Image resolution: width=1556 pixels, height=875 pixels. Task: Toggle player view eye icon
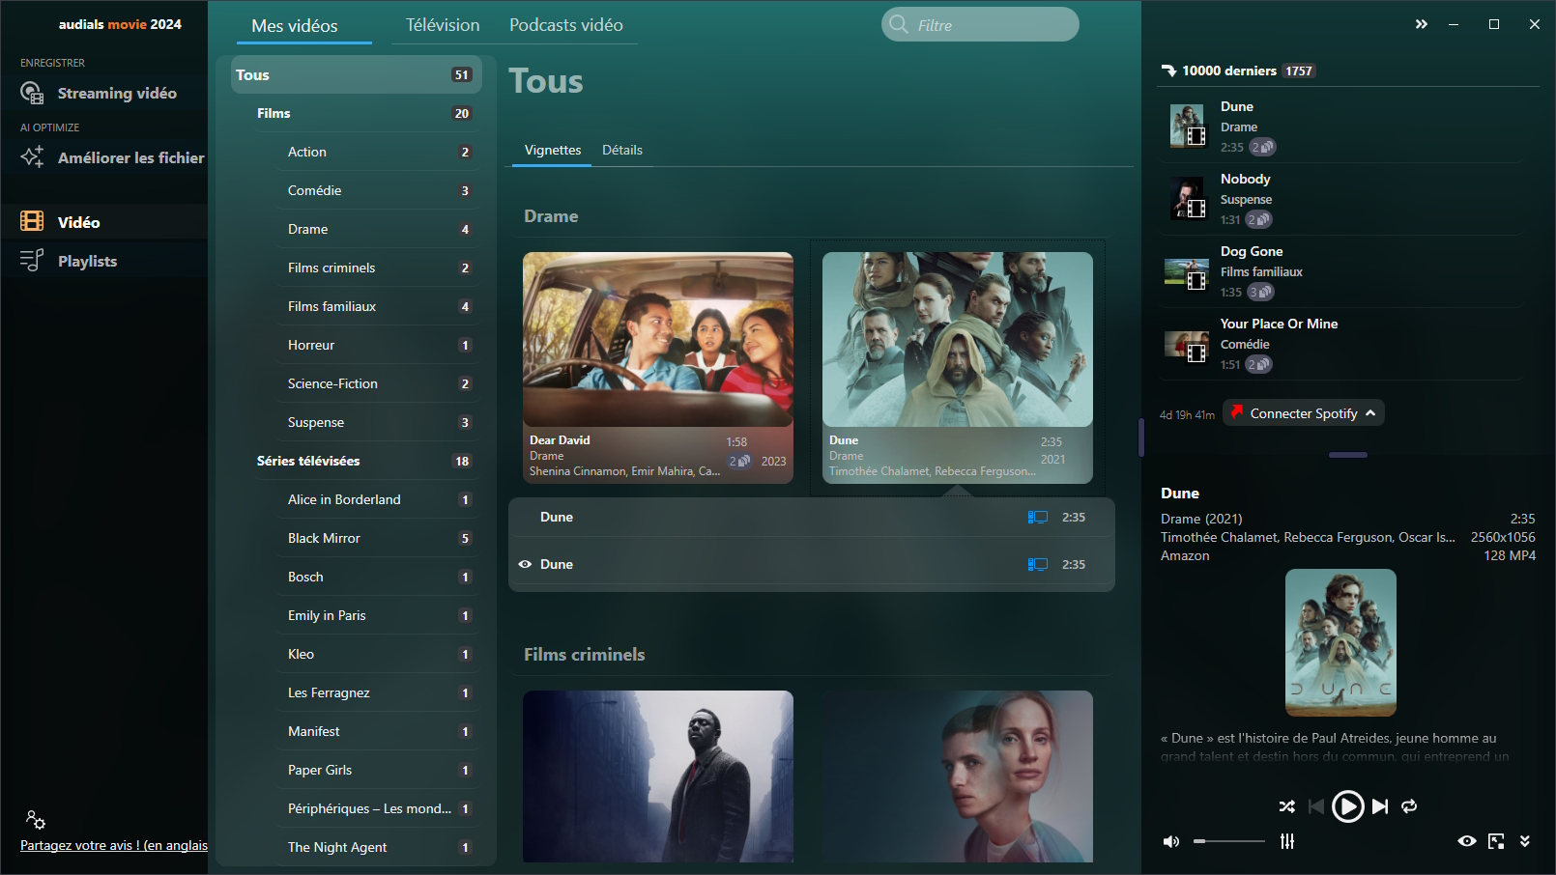coord(1467,841)
